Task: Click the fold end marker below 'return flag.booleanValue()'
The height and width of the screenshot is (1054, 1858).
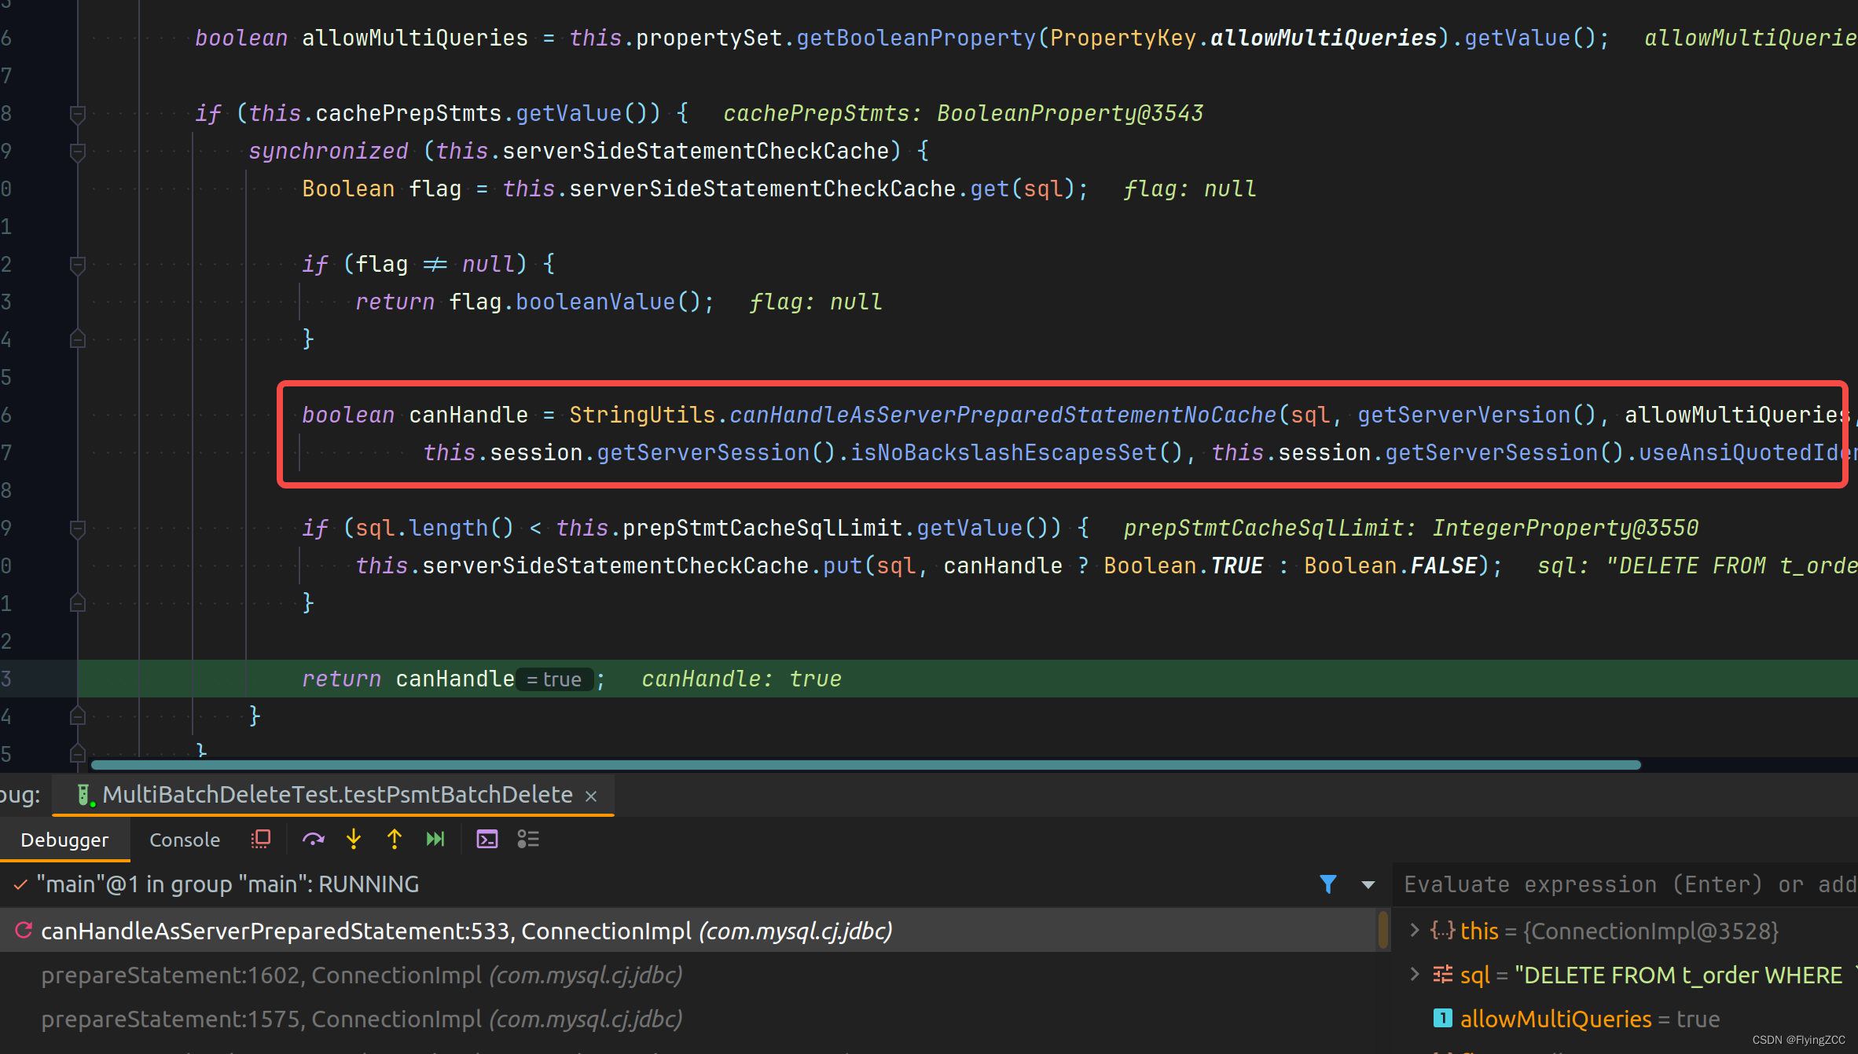Action: point(77,339)
